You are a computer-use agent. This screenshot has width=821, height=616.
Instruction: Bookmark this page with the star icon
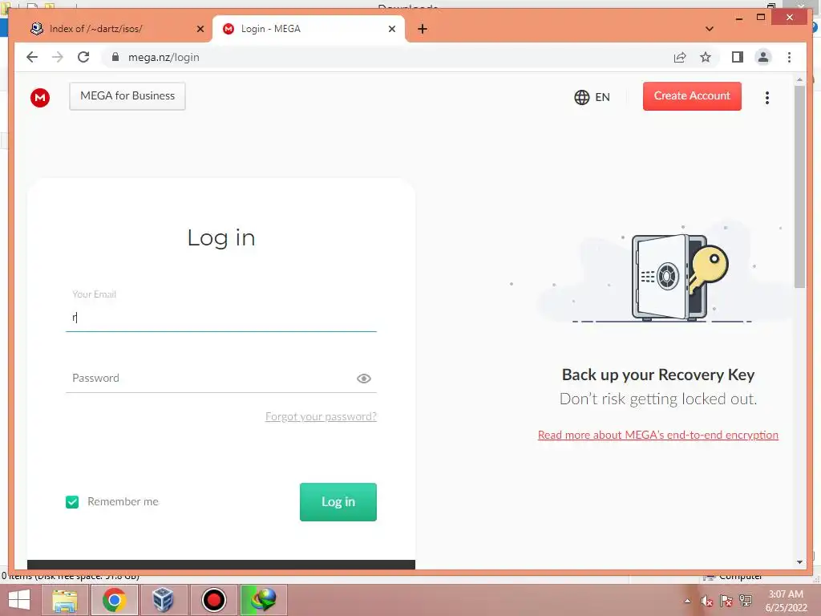pos(706,57)
